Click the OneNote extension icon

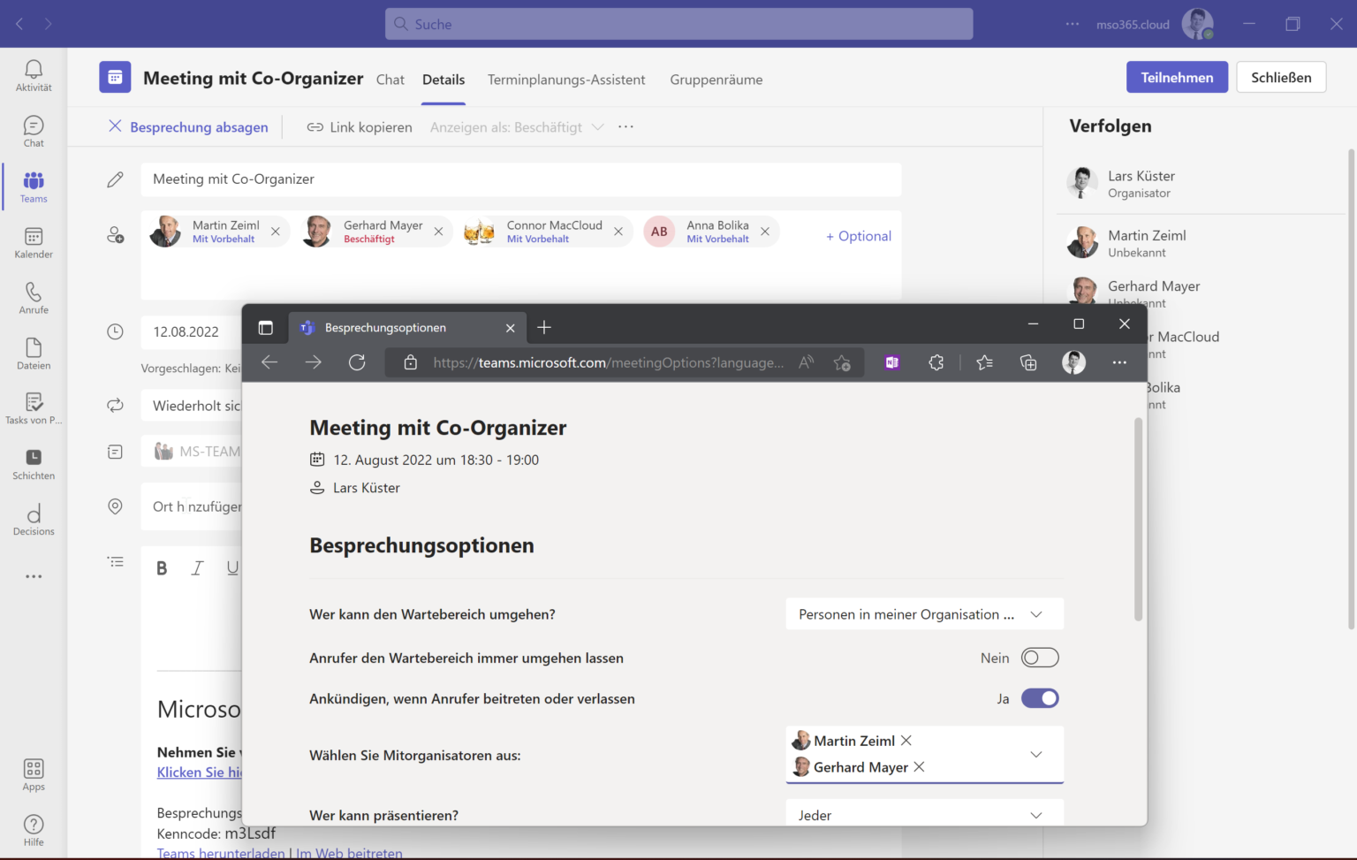click(x=892, y=362)
